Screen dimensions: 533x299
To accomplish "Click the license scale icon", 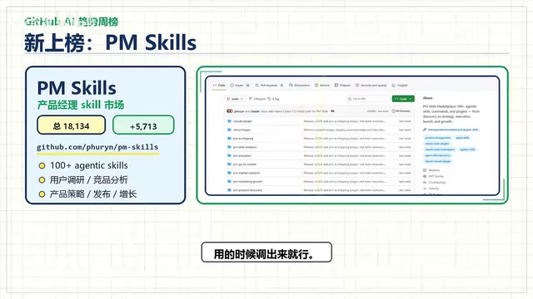I will coord(425,176).
